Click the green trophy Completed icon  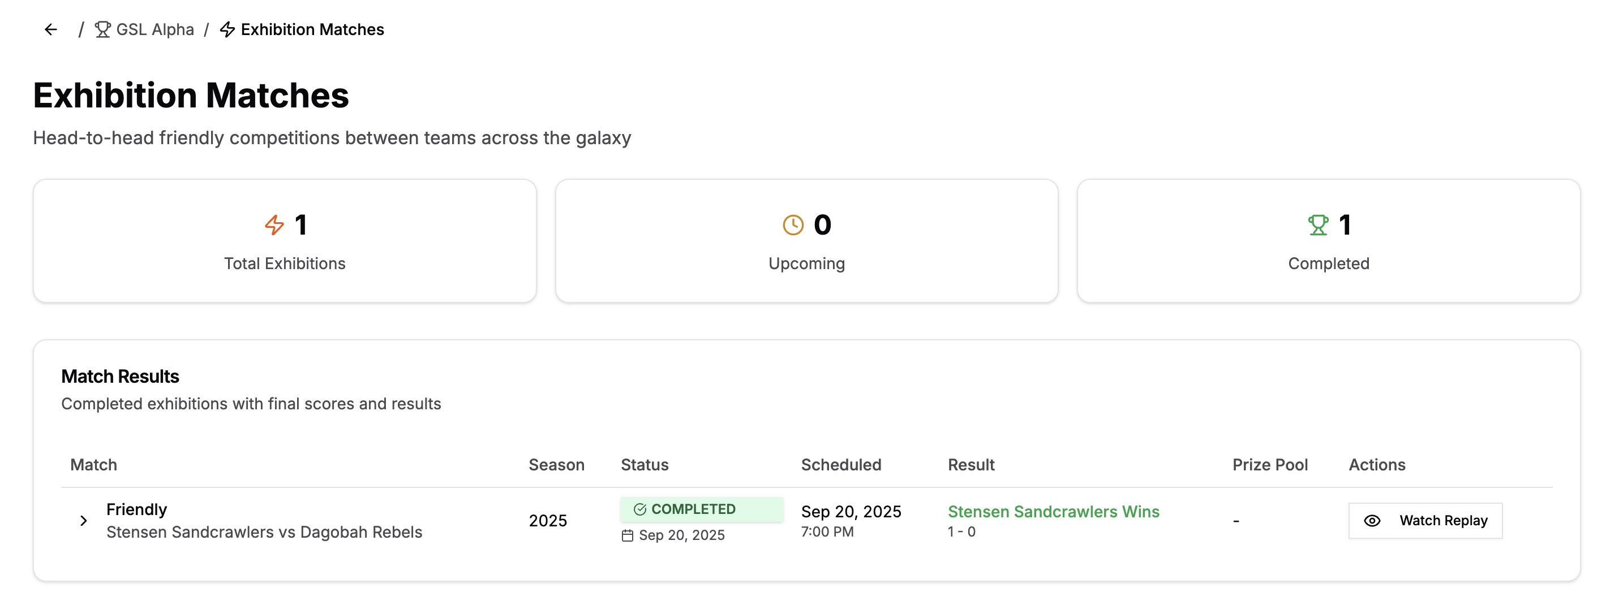click(x=1318, y=225)
